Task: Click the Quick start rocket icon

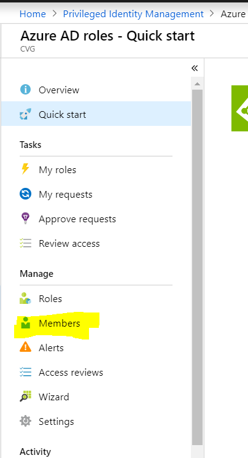Action: click(x=25, y=114)
